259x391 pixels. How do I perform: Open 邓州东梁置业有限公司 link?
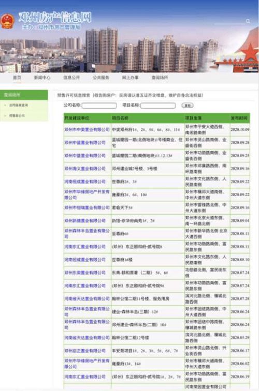tap(85, 273)
